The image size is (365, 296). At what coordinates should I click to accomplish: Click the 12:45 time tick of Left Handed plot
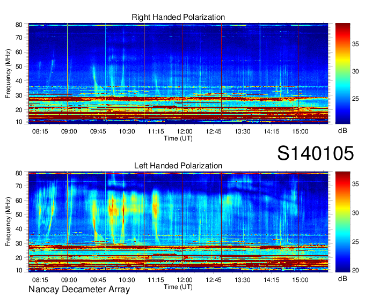(x=214, y=280)
